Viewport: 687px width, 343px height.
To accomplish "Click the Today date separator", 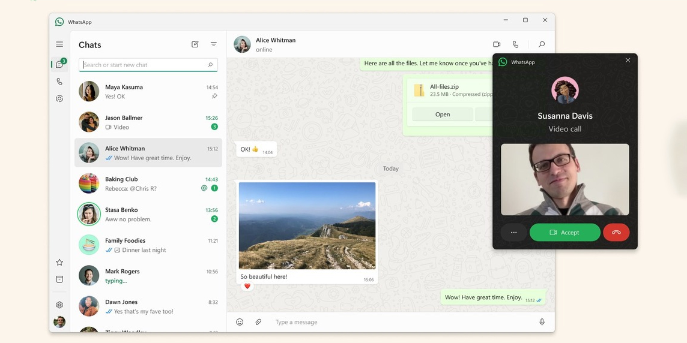I will point(391,169).
